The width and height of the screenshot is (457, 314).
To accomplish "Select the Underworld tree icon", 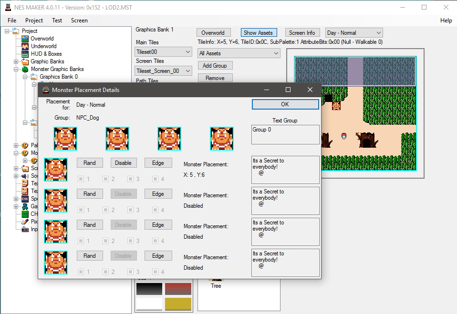I will click(x=25, y=46).
